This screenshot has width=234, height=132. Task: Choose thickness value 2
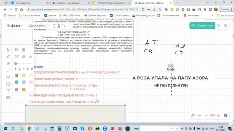pos(19,69)
